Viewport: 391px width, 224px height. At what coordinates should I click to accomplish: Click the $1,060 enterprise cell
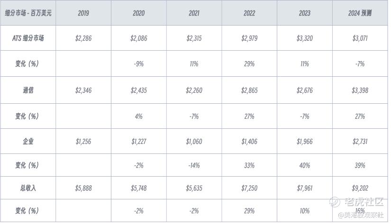point(194,141)
